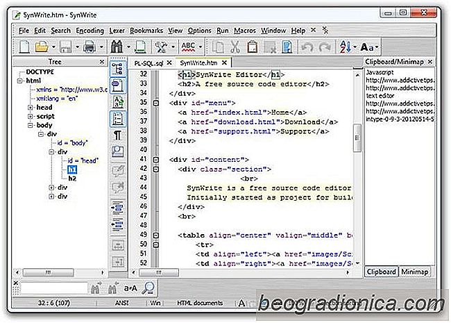Click the New file toolbar icon

click(24, 47)
